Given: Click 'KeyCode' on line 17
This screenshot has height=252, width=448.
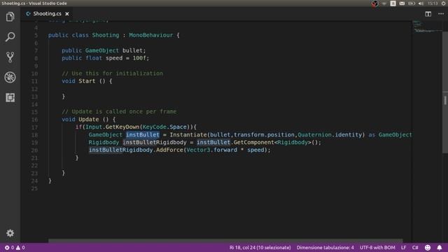Looking at the screenshot, I should [154, 127].
